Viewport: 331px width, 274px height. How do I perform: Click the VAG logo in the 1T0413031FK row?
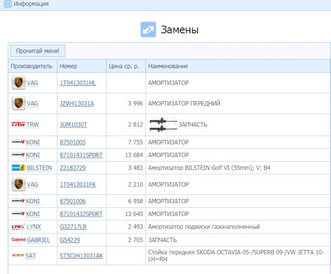(19, 185)
